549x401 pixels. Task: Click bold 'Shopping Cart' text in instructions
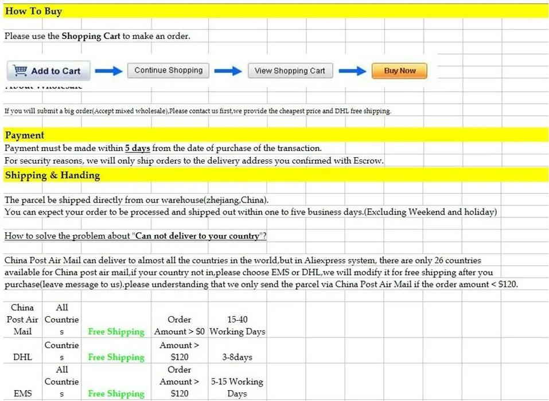coord(91,36)
